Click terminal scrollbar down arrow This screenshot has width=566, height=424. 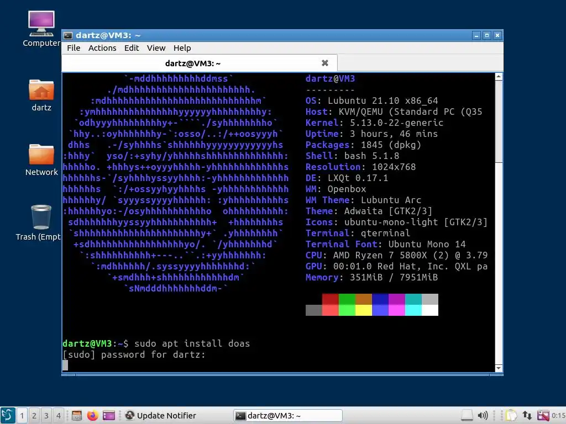coord(499,368)
